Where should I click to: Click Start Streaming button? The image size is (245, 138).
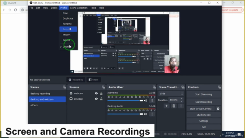pos(204,94)
